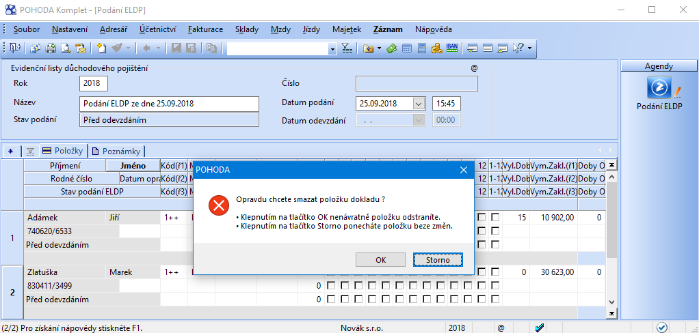Image resolution: width=699 pixels, height=333 pixels.
Task: Tick the '1-12' checkbox in Zlatuška row
Action: click(x=495, y=272)
